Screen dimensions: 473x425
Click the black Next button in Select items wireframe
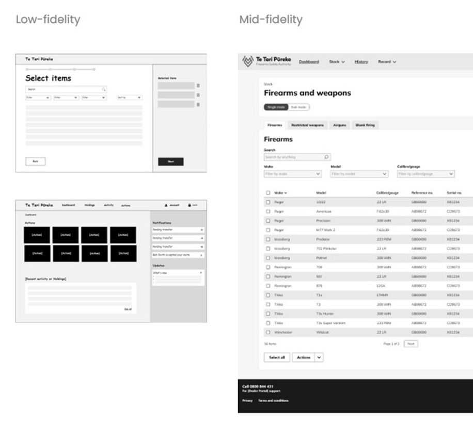point(171,162)
